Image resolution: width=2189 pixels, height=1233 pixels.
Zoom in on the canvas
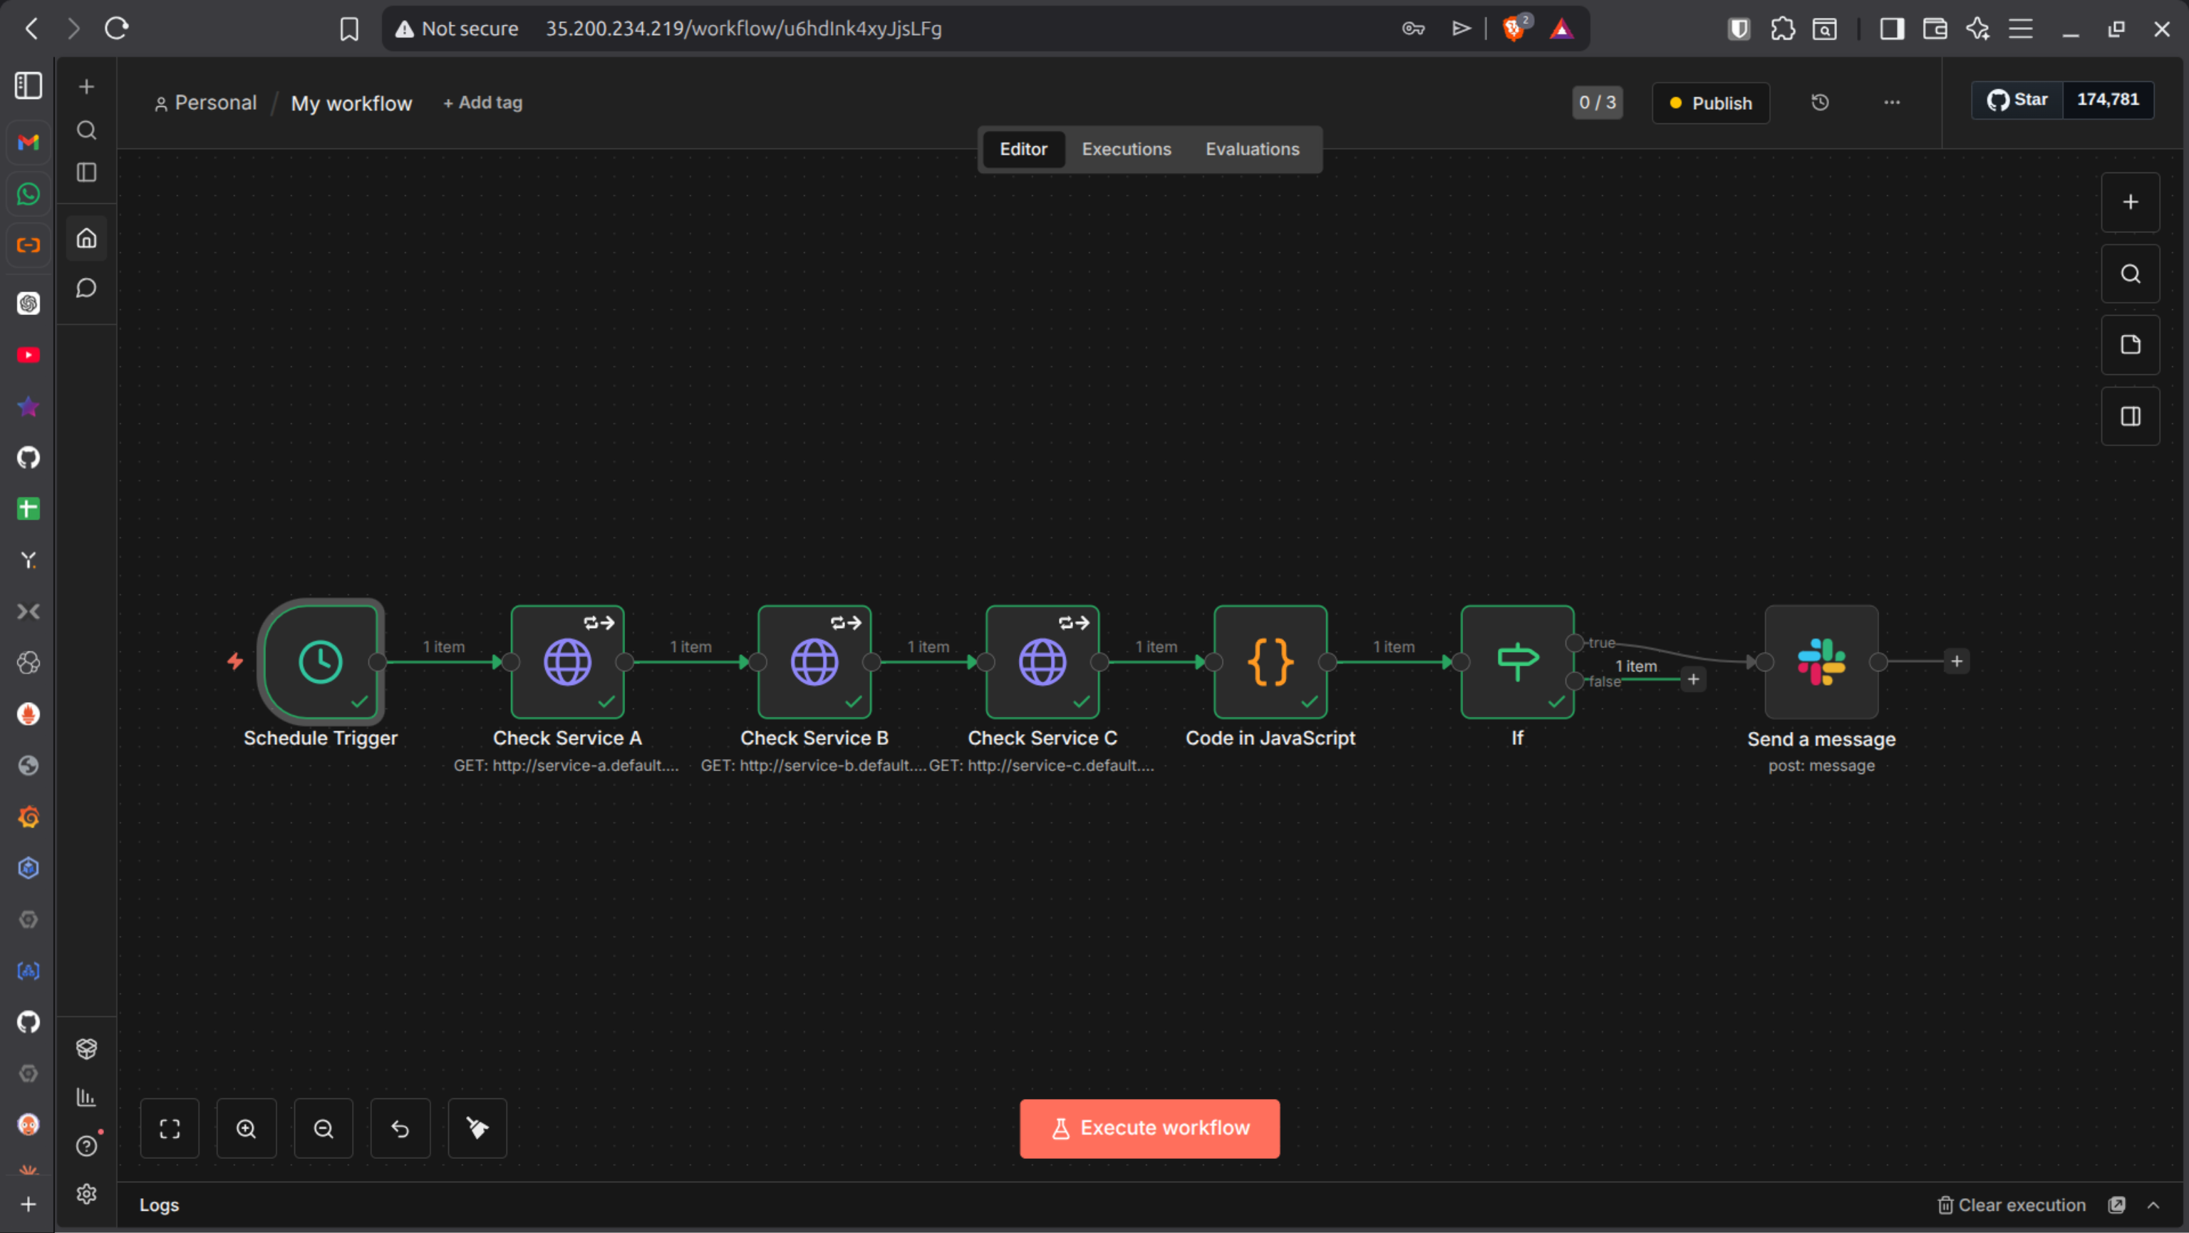pos(247,1128)
